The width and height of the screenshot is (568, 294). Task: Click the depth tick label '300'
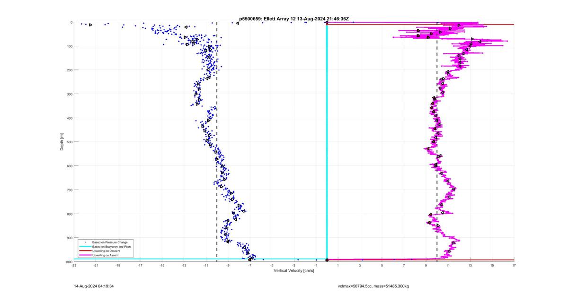pos(69,94)
